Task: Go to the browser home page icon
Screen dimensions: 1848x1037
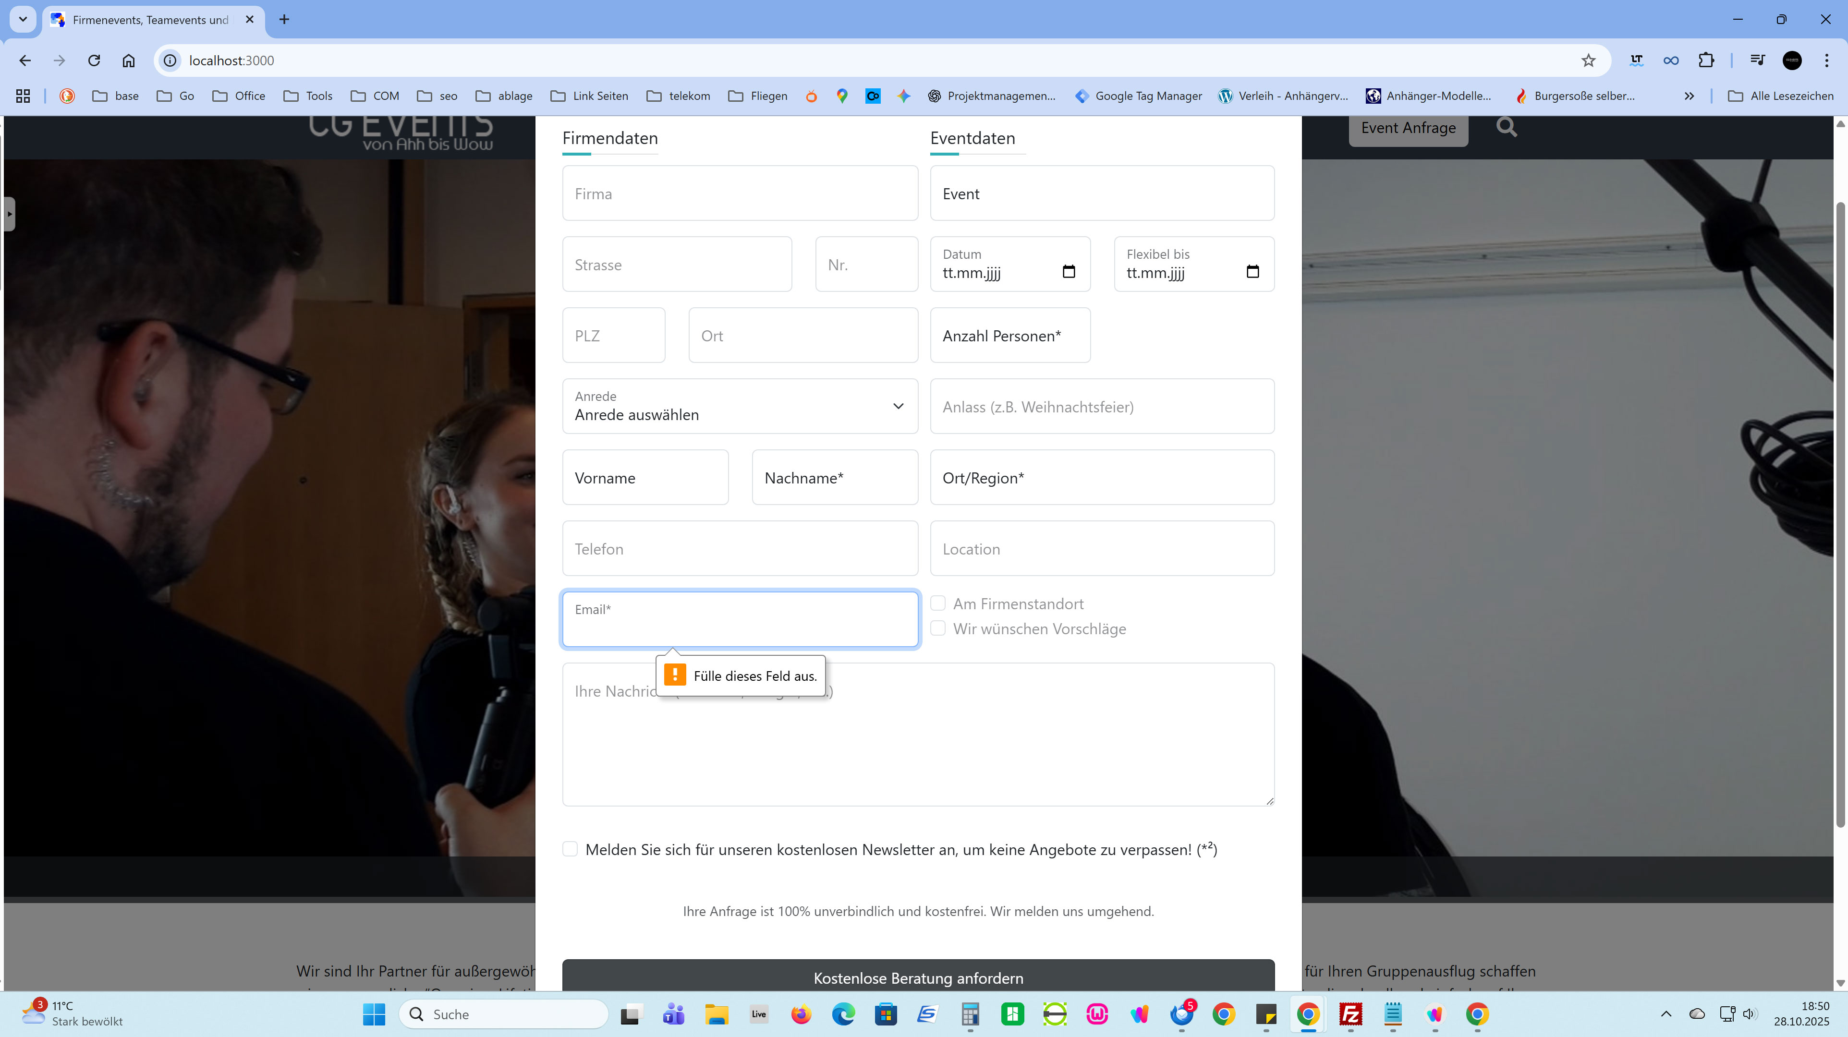Action: coord(128,61)
